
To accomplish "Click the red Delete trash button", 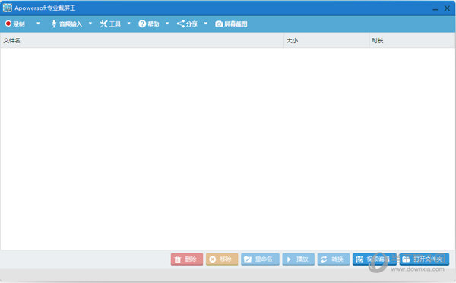I will point(187,259).
